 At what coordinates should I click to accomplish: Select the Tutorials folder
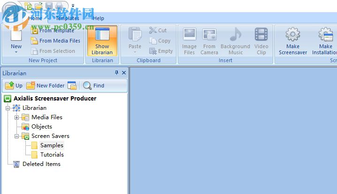pyautogui.click(x=52, y=155)
